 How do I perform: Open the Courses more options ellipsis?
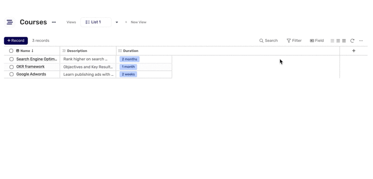[54, 22]
